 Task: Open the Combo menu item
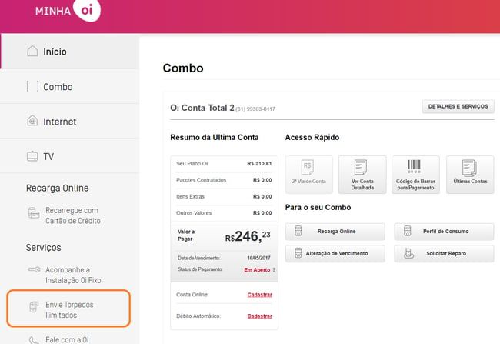coord(69,86)
